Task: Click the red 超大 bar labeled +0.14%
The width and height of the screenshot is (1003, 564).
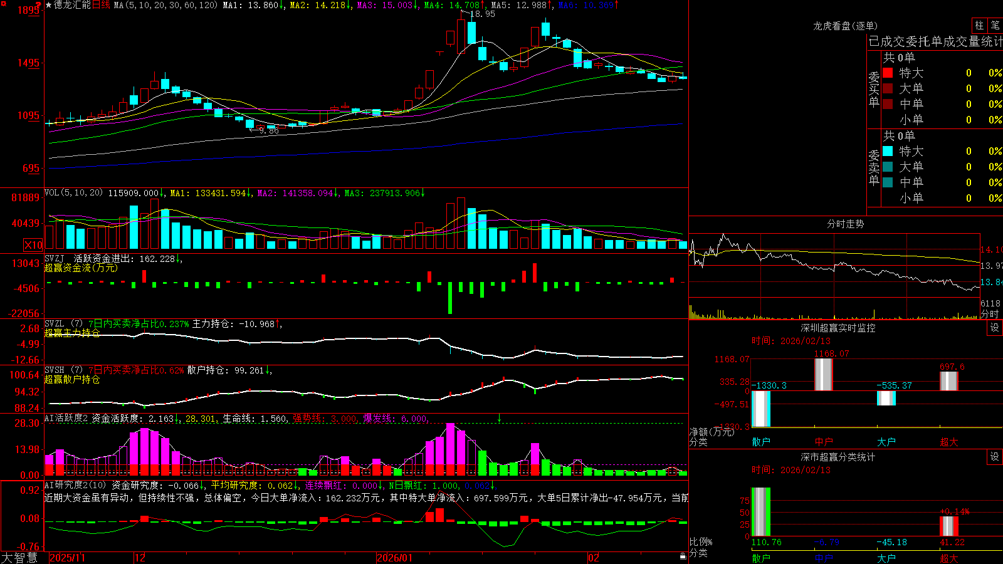Action: point(949,526)
